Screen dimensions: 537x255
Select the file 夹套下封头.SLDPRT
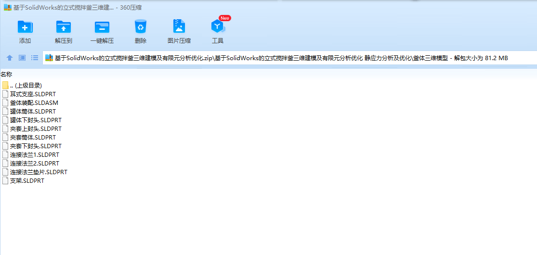coord(36,146)
